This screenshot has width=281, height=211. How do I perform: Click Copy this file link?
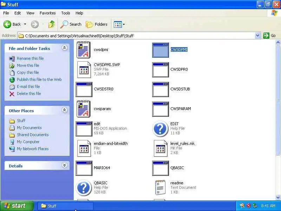click(x=28, y=72)
